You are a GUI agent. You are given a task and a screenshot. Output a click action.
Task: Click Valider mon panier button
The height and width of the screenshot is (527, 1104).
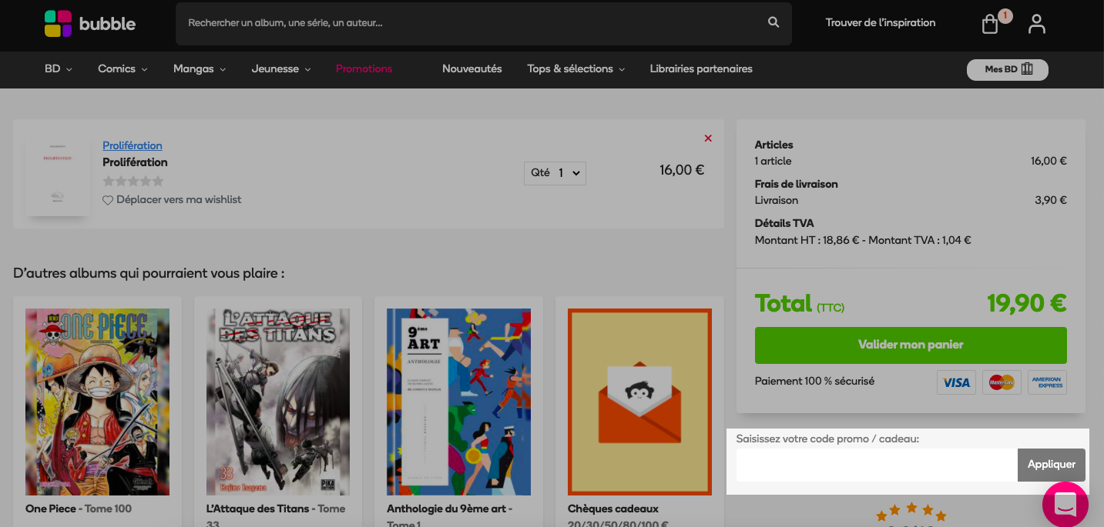click(x=911, y=345)
